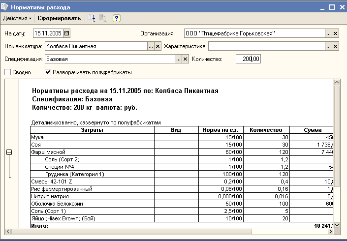Click the Номенклатура field with Колбаса Пикантная
Screen dimensions: 347x241
96,46
